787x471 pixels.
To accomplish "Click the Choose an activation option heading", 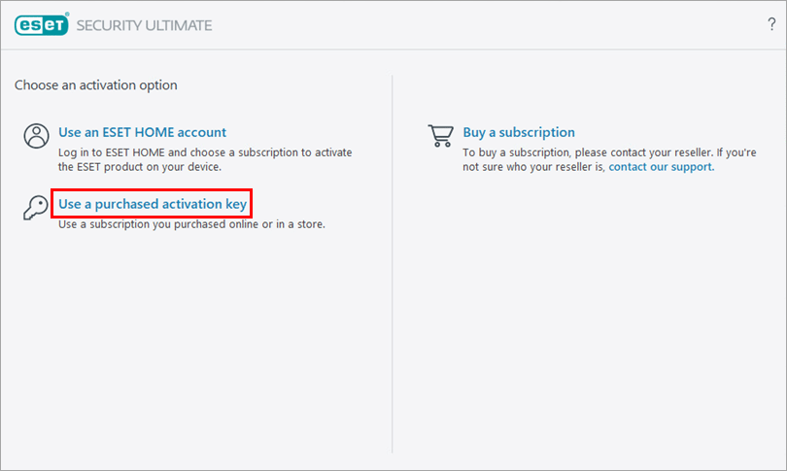I will [x=96, y=85].
